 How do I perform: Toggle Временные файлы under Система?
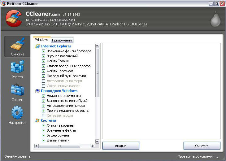[x=43, y=130]
